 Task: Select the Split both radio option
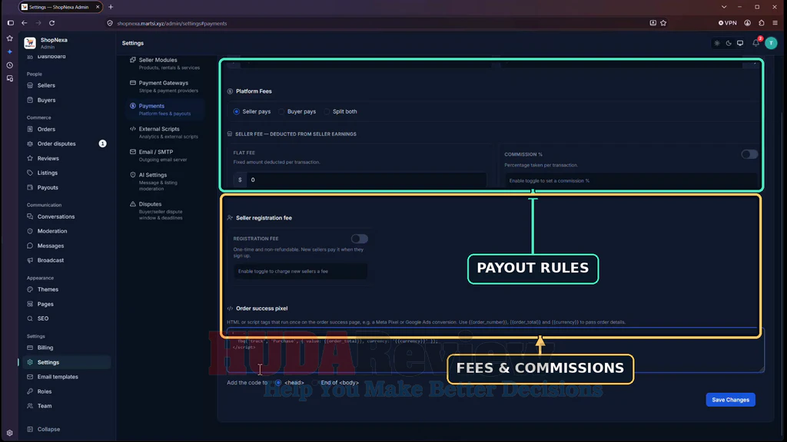[327, 112]
